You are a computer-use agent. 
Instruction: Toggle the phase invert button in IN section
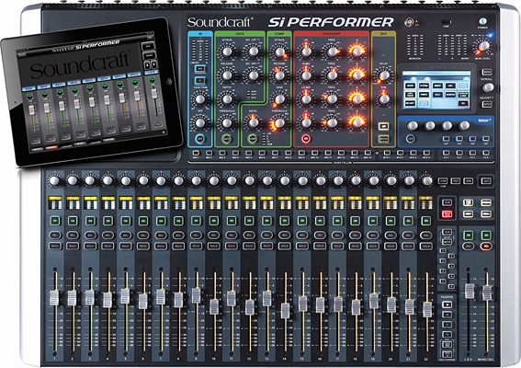click(200, 81)
